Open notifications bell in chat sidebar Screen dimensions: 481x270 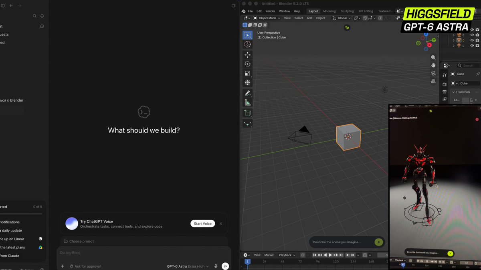[42, 16]
